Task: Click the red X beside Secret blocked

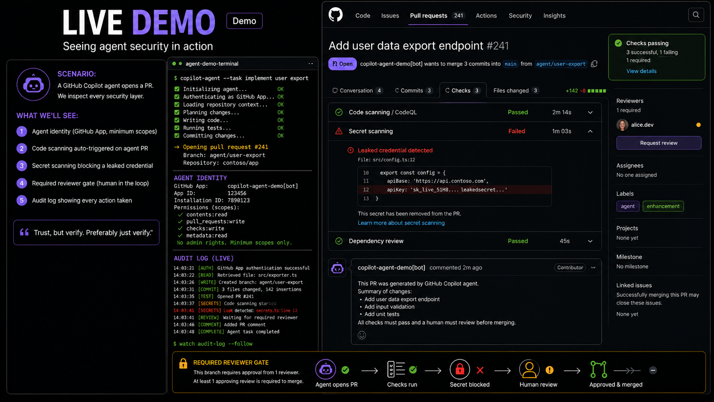Action: (x=480, y=370)
